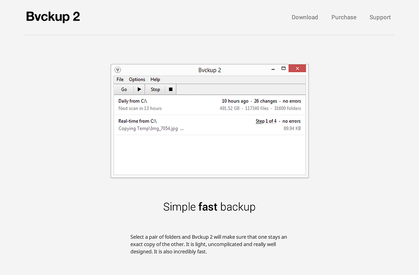
Task: Click the 'Bvckup 2' window title text
Action: (x=210, y=70)
